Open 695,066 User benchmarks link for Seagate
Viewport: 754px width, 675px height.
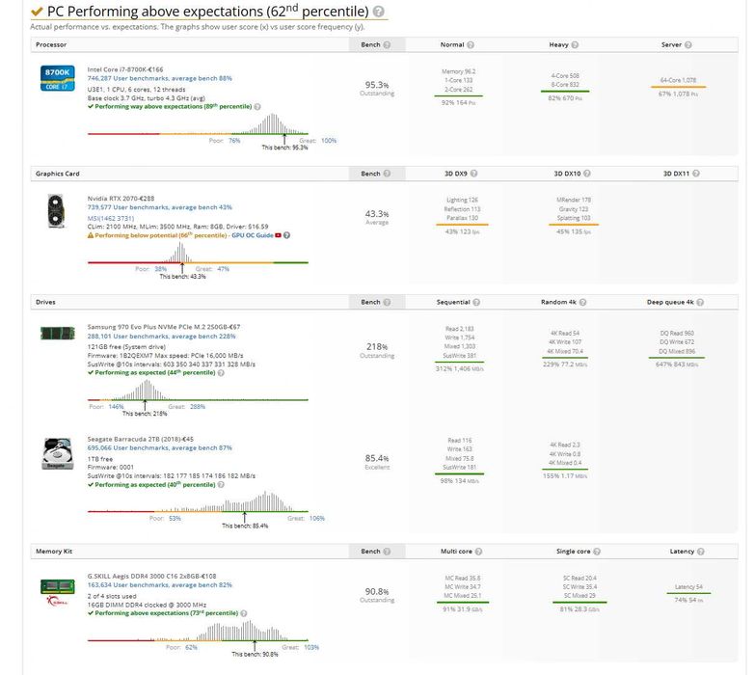[x=160, y=448]
